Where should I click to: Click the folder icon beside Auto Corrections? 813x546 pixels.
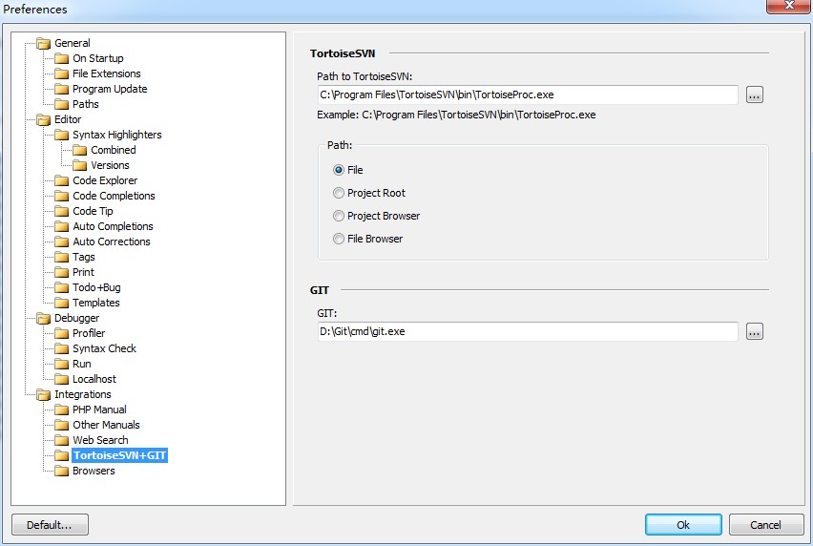[x=62, y=241]
